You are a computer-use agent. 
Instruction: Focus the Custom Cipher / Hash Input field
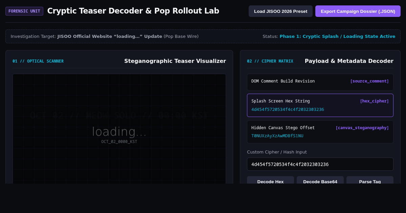coord(320,164)
